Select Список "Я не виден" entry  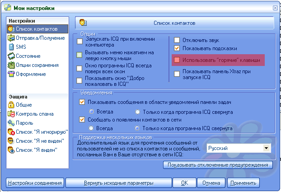(x=36, y=141)
